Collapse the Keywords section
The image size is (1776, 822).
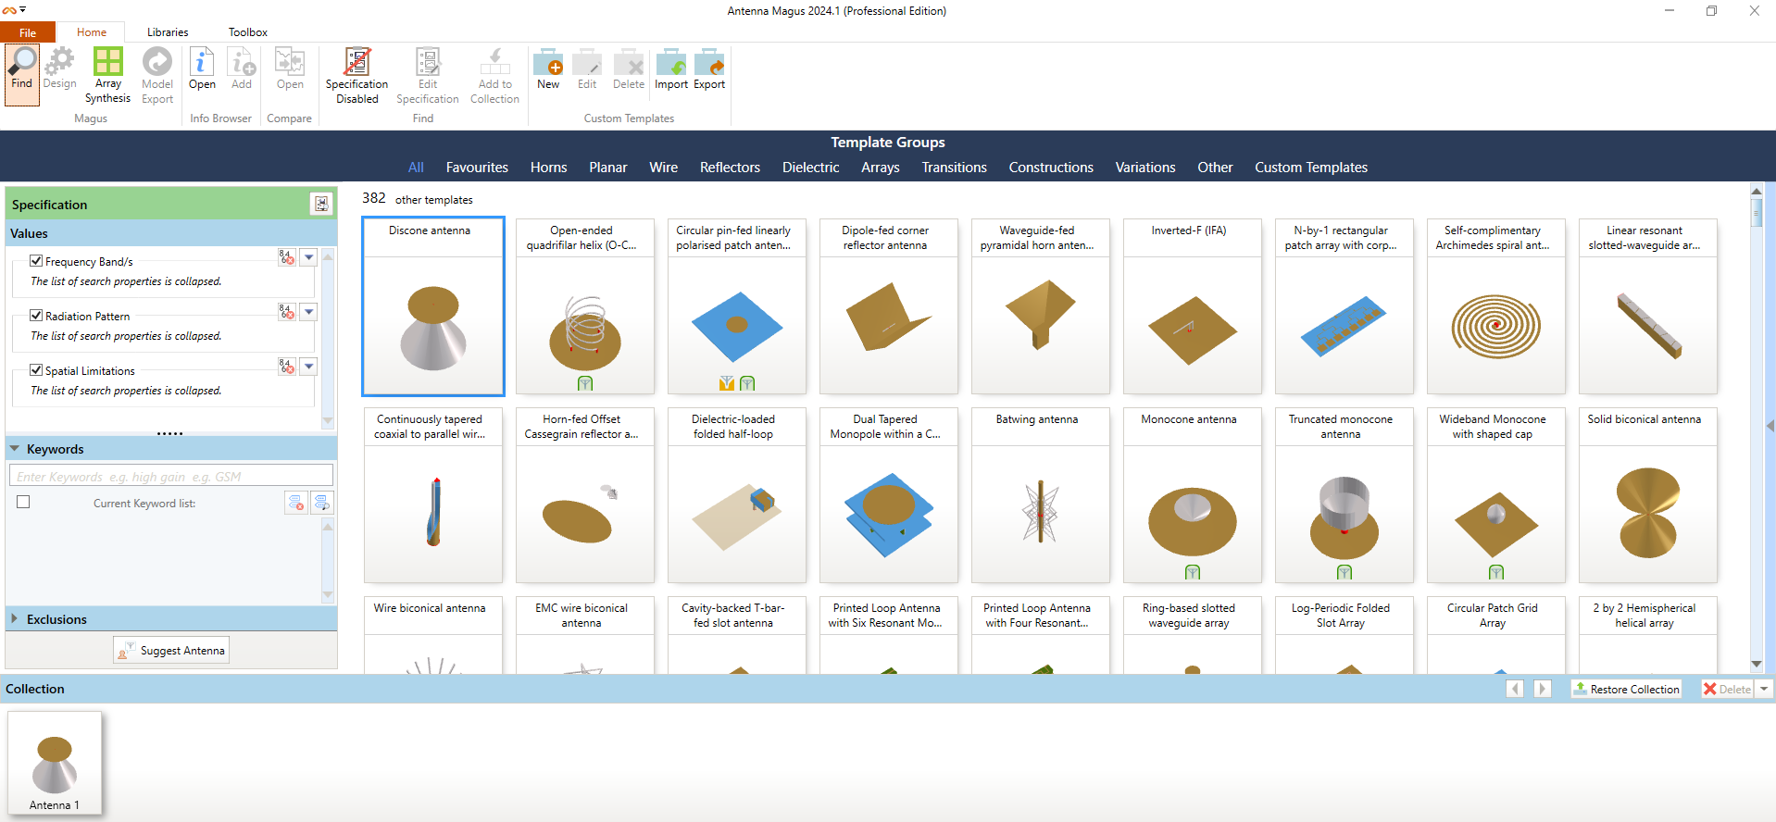point(15,449)
